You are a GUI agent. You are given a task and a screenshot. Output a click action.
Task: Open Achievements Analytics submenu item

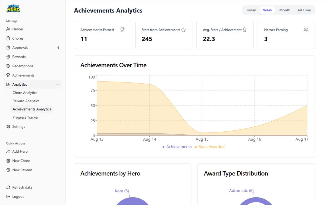[32, 109]
